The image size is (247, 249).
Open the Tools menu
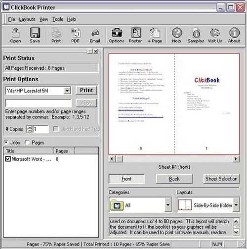tap(58, 19)
